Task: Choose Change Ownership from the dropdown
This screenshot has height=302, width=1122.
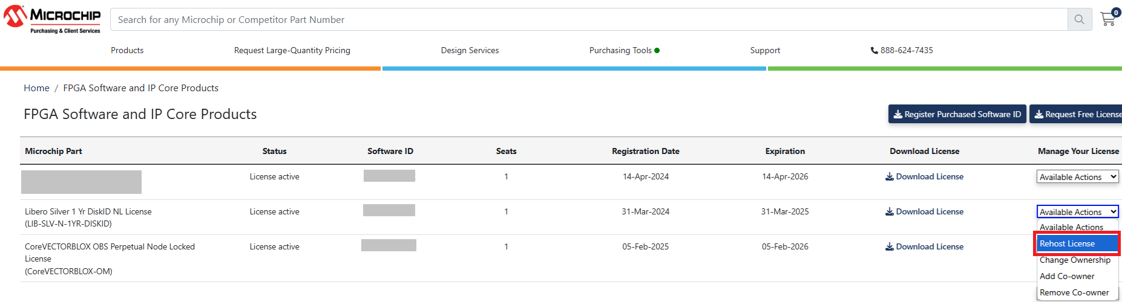Action: pos(1075,260)
